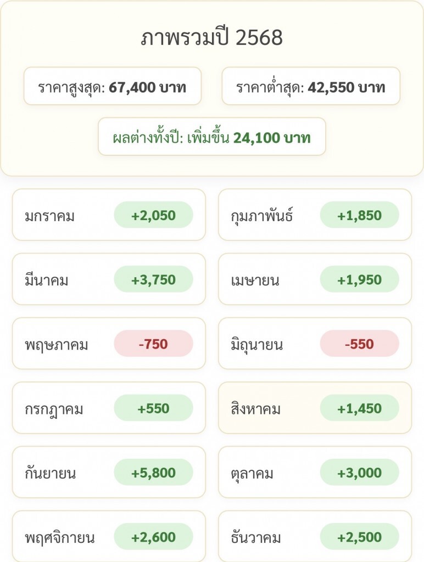Viewport: 424px width, 562px height.
Task: Click the ธันวาคม month label
Action: click(256, 537)
